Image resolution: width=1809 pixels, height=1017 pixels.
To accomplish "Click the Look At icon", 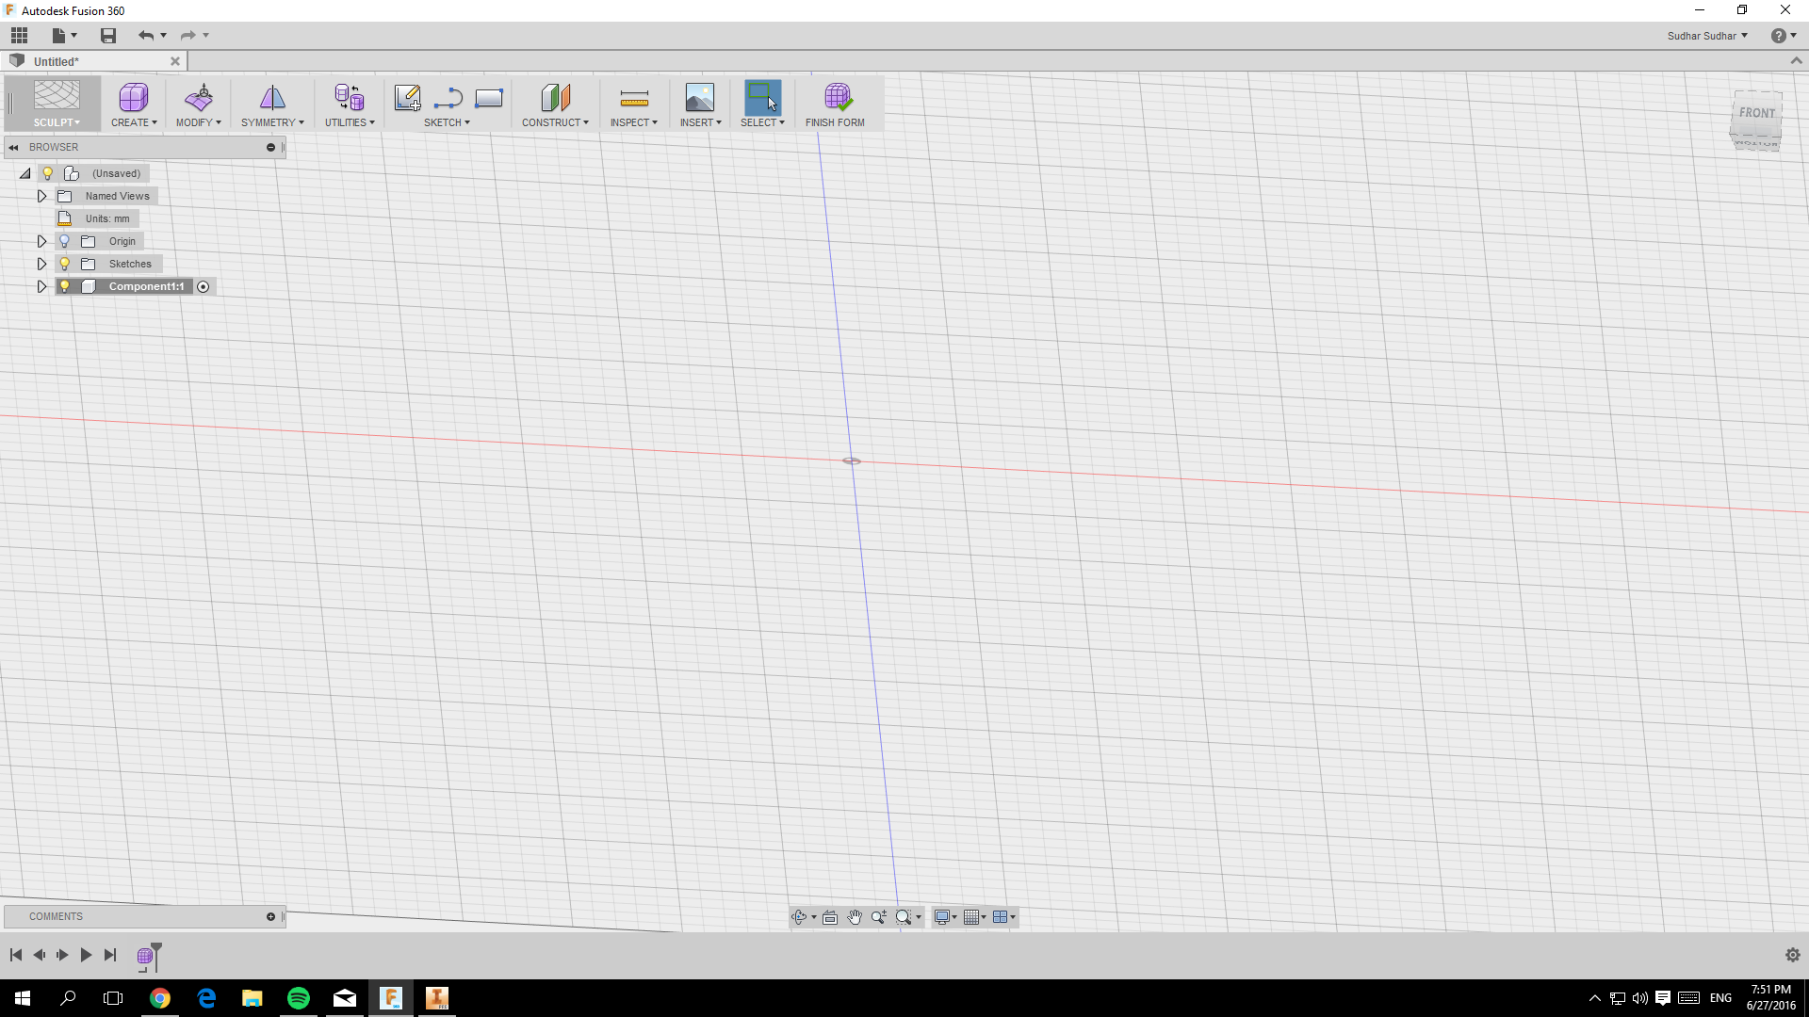I will [x=830, y=917].
